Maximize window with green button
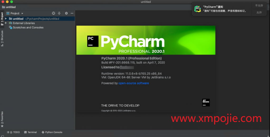The image size is (270, 137). [12, 2]
